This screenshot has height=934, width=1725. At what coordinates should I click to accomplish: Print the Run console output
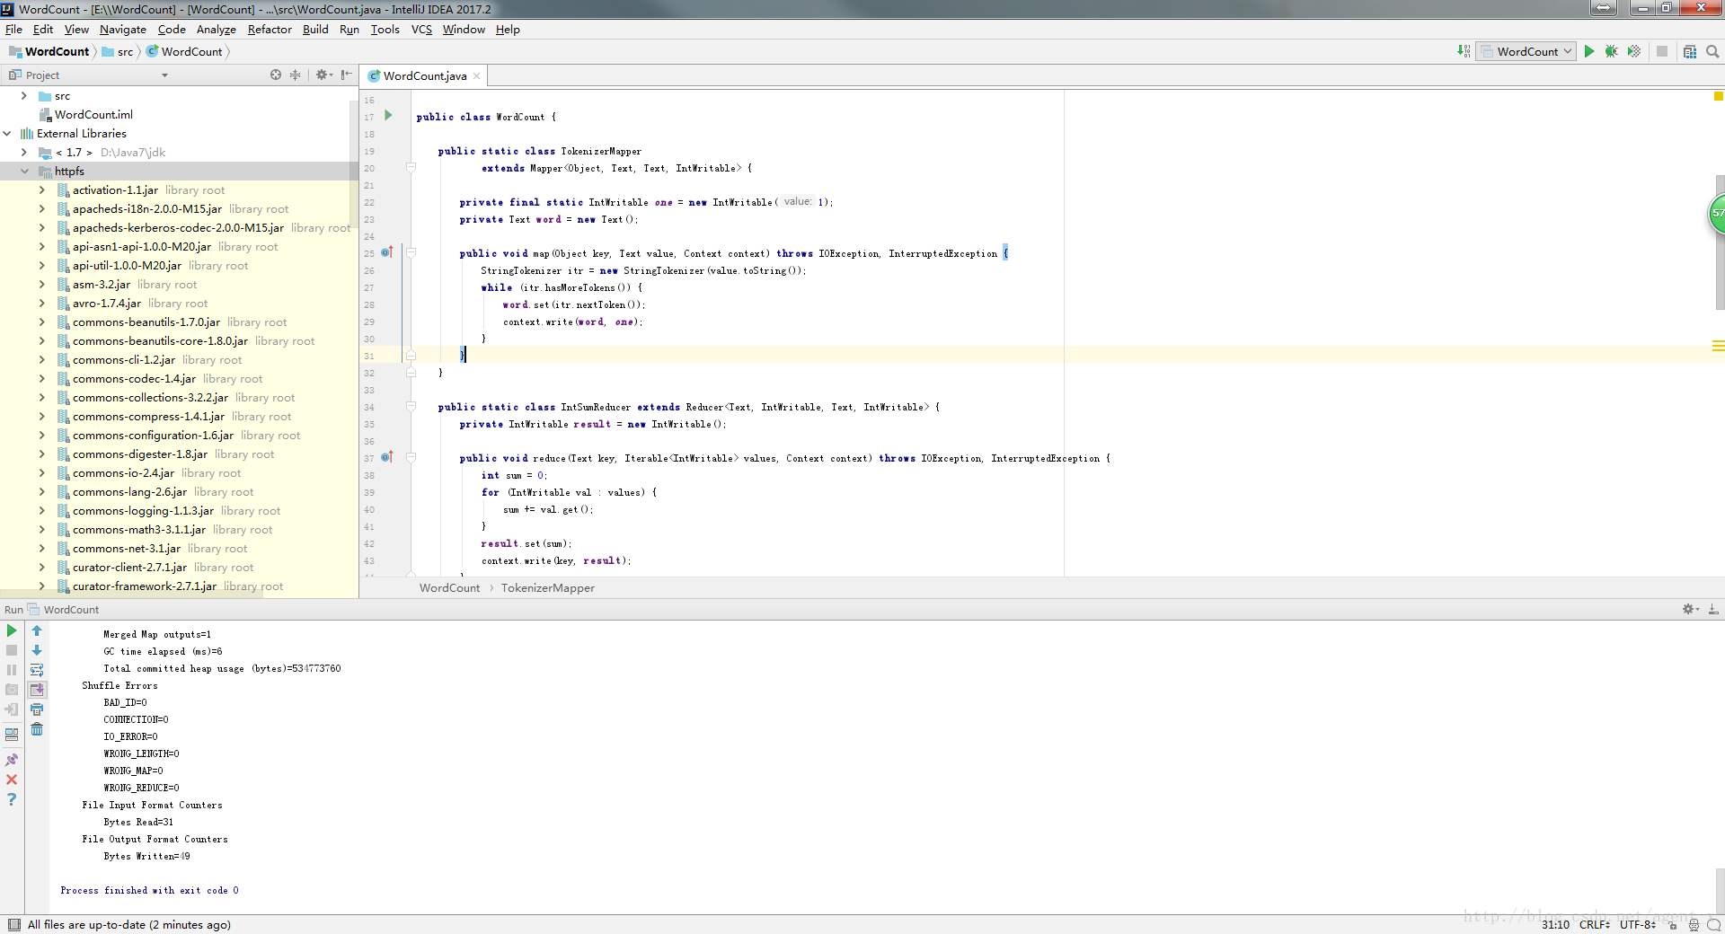(37, 709)
